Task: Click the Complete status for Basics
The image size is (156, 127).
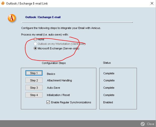Action: coord(109,73)
